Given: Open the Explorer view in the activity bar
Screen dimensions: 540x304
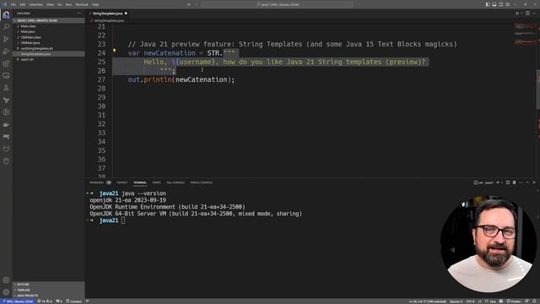Looking at the screenshot, I should pos(6,14).
